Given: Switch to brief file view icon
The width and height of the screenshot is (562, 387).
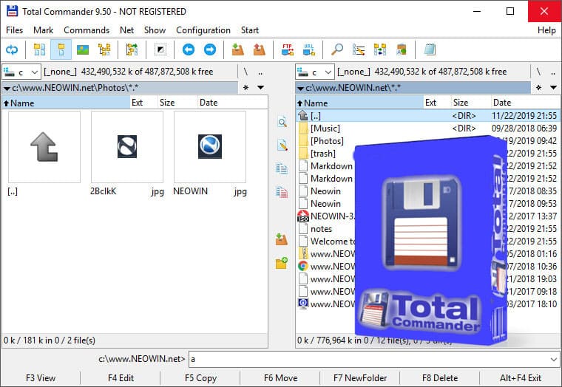Looking at the screenshot, I should click(x=39, y=49).
